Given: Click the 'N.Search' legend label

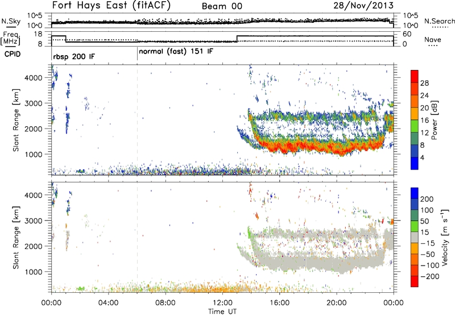Looking at the screenshot, I should [x=439, y=21].
